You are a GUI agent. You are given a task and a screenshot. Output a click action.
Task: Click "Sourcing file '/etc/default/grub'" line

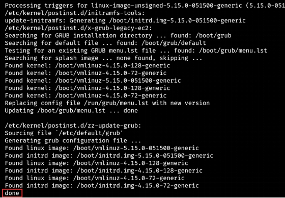click(64, 133)
